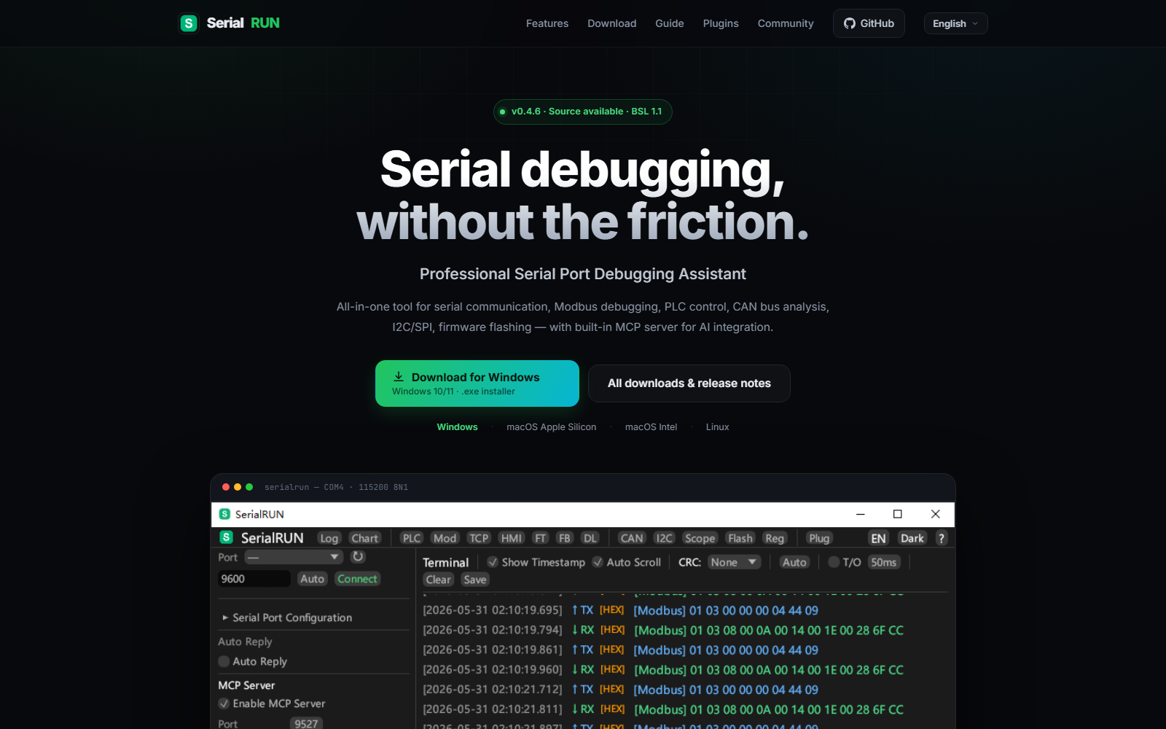The image size is (1166, 729).
Task: Click the Clear terminal button
Action: pos(439,580)
